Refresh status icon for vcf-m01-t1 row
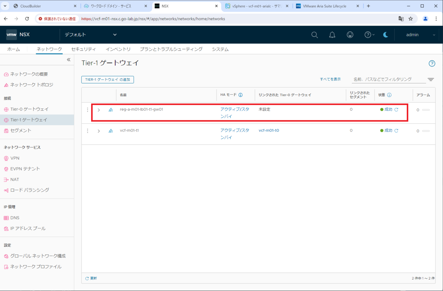Image resolution: width=443 pixels, height=291 pixels. pos(396,131)
